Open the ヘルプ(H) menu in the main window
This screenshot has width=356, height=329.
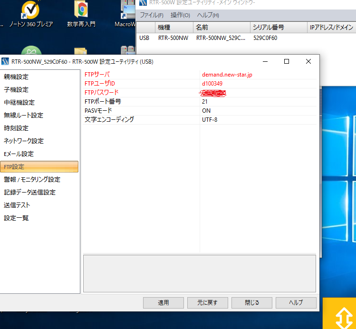click(x=208, y=15)
